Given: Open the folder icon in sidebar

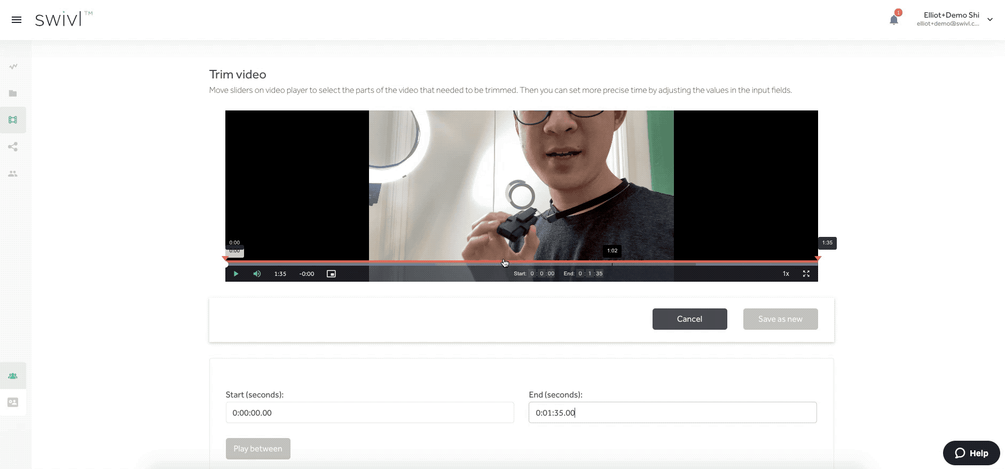Looking at the screenshot, I should click(x=13, y=93).
